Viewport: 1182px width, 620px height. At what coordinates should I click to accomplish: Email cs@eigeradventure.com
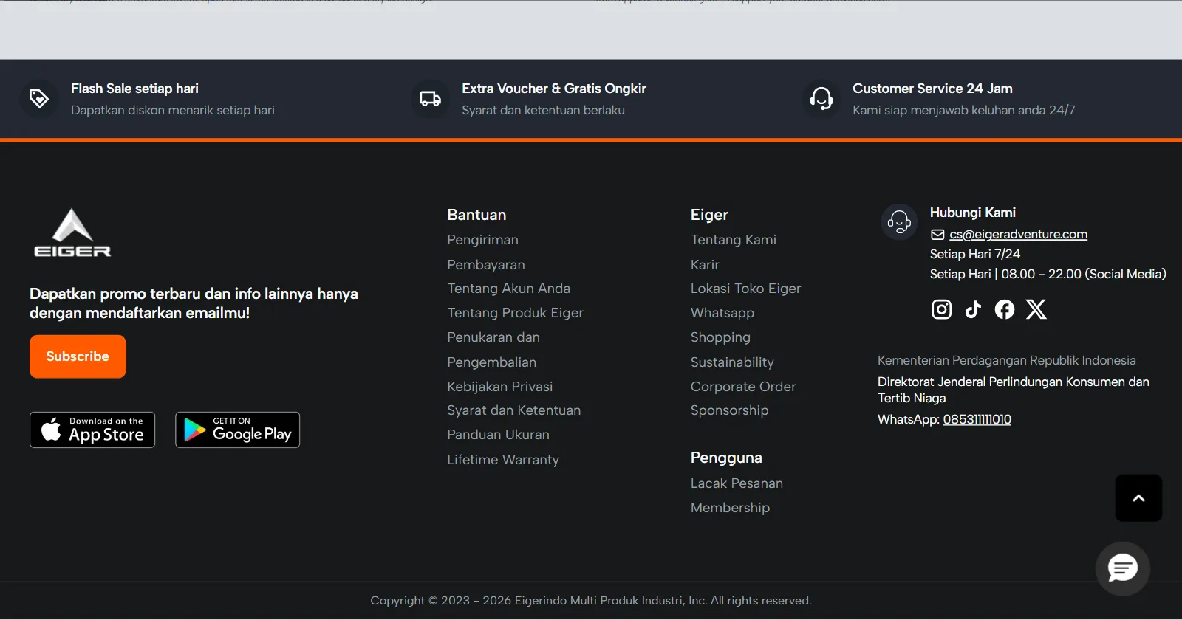pos(1018,234)
